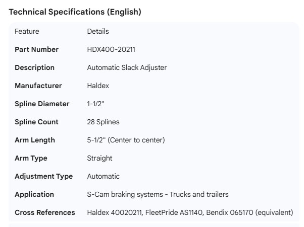304x227 pixels.
Task: Click the Arm Length label
Action: [x=35, y=140]
